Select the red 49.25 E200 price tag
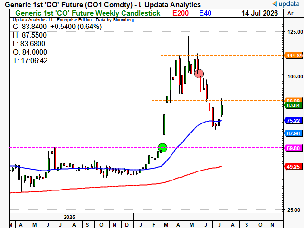The image size is (304, 228). [x=293, y=167]
